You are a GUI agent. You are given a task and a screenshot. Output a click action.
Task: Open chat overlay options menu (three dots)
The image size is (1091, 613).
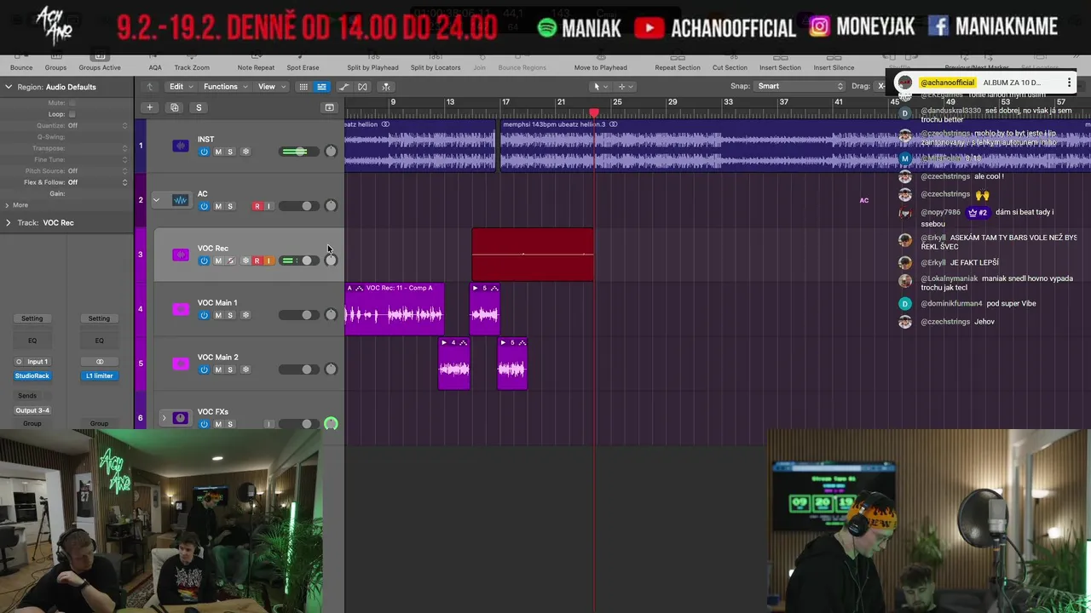click(1069, 83)
